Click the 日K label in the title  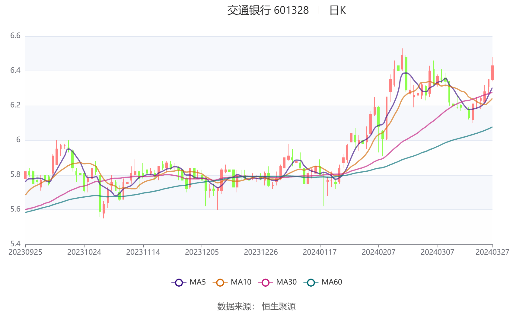click(337, 10)
